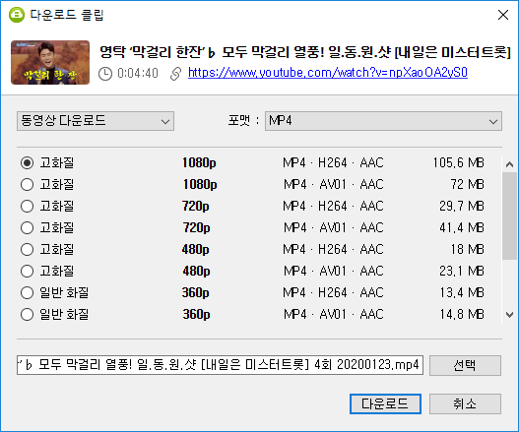Click the 선택 browse button
Viewport: 519px width, 432px height.
[x=465, y=365]
